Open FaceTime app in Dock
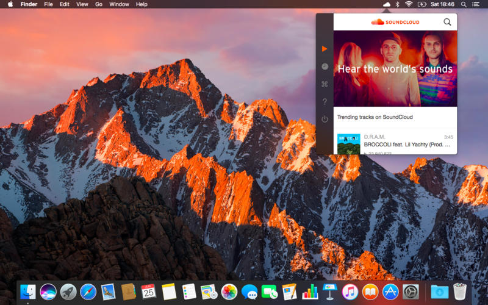488x305 pixels. 270,292
